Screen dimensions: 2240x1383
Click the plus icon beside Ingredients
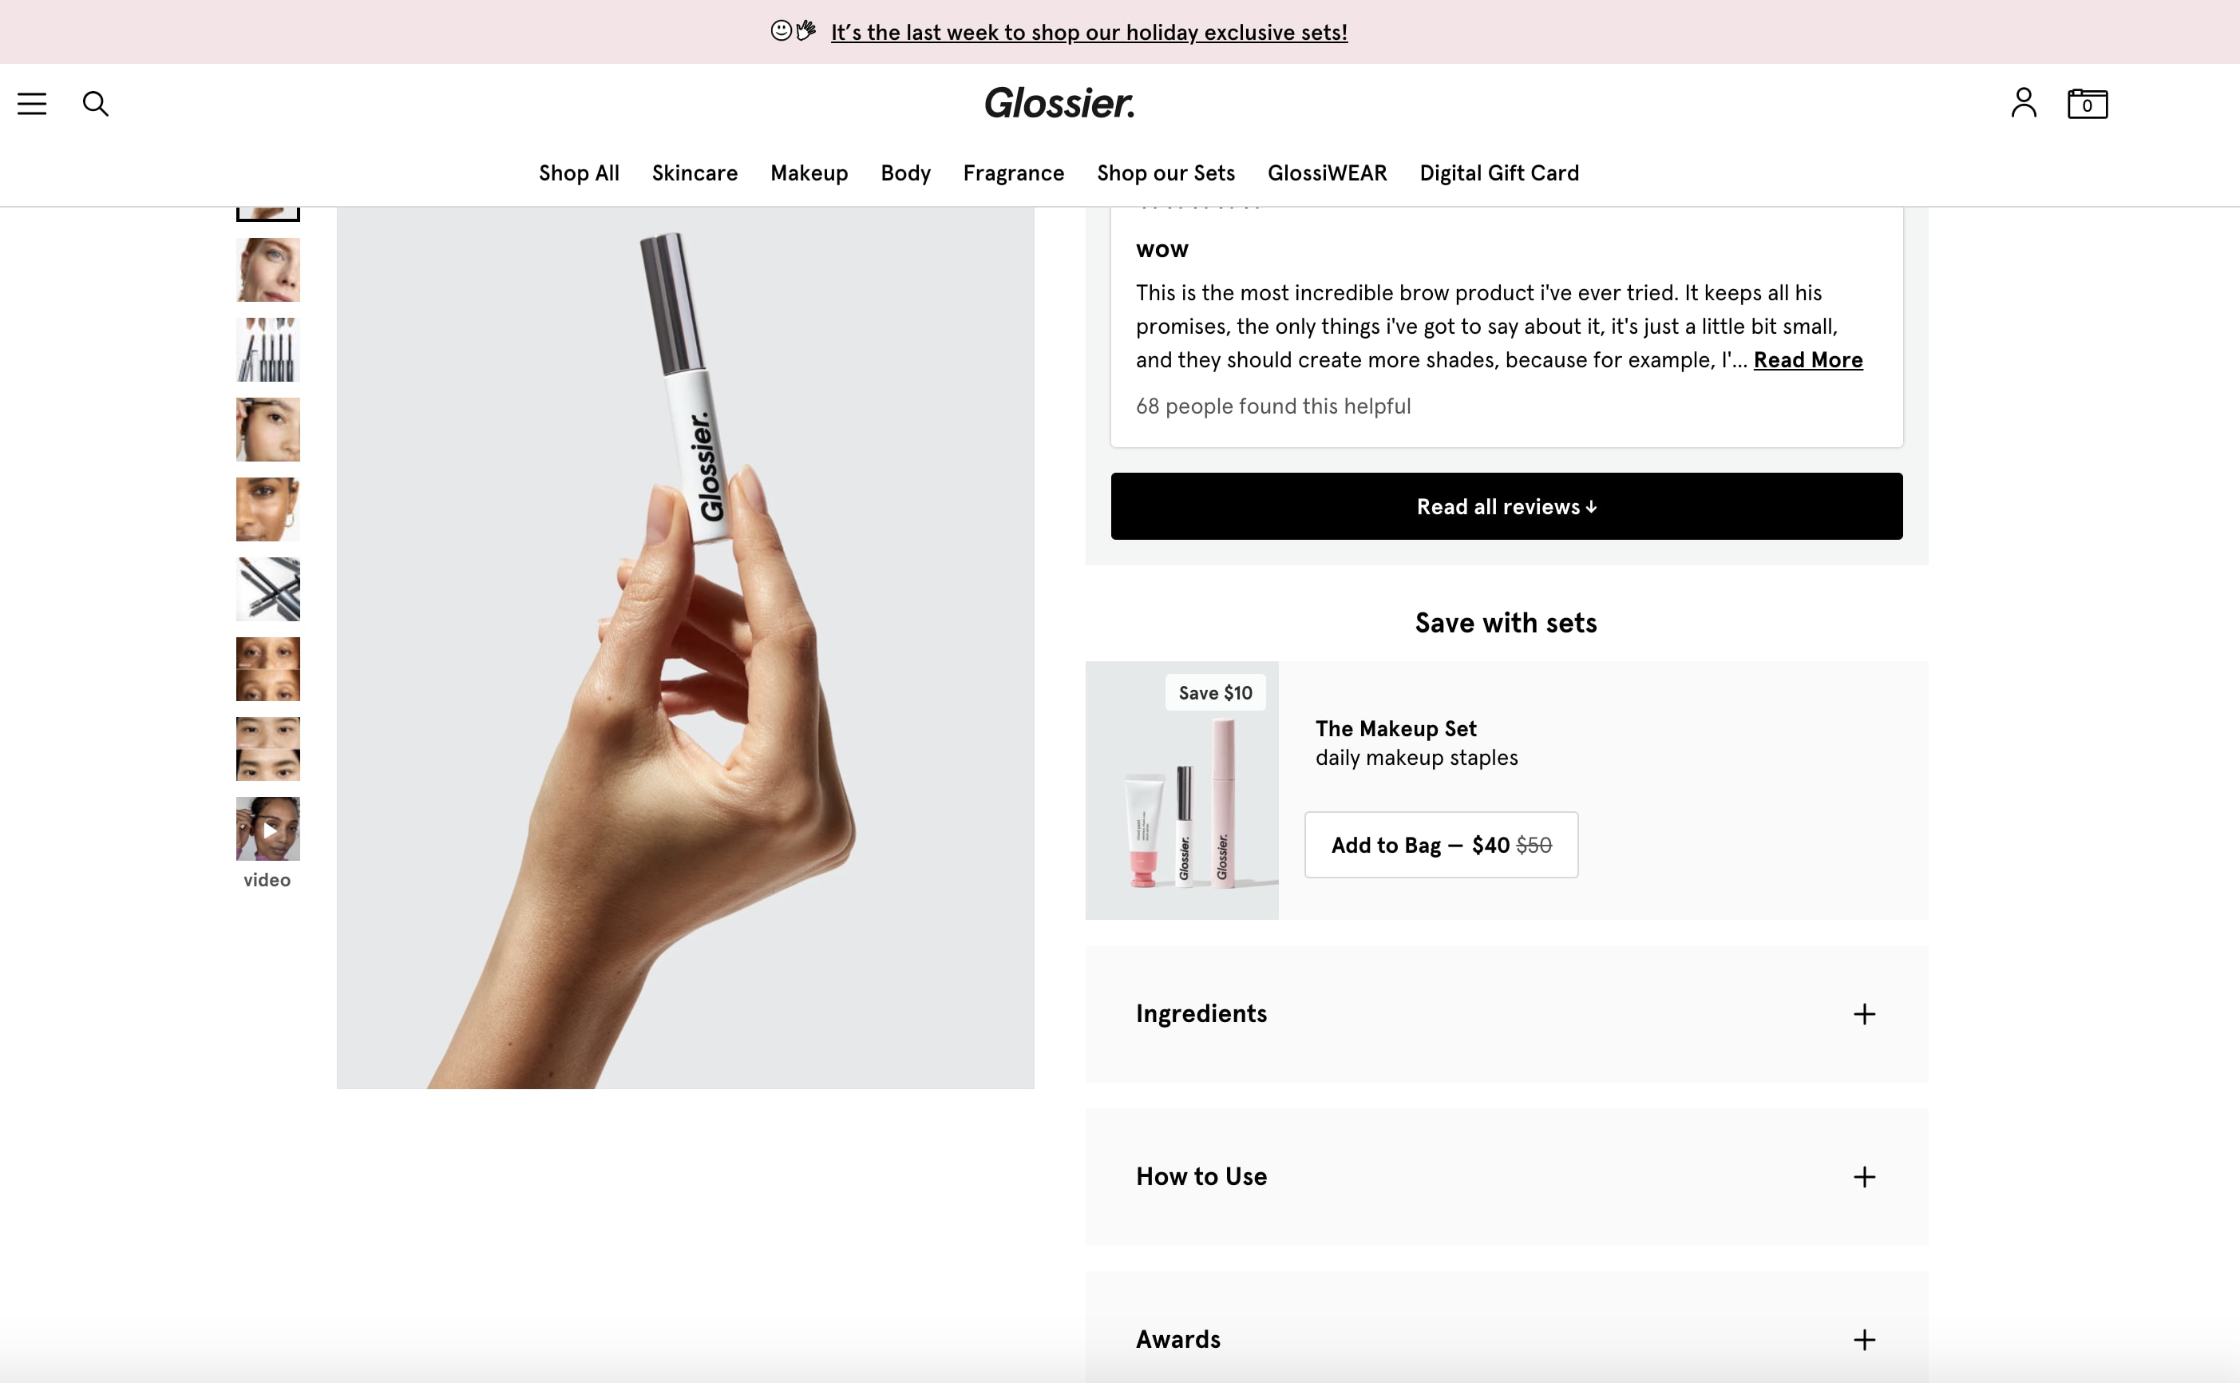pyautogui.click(x=1864, y=1013)
